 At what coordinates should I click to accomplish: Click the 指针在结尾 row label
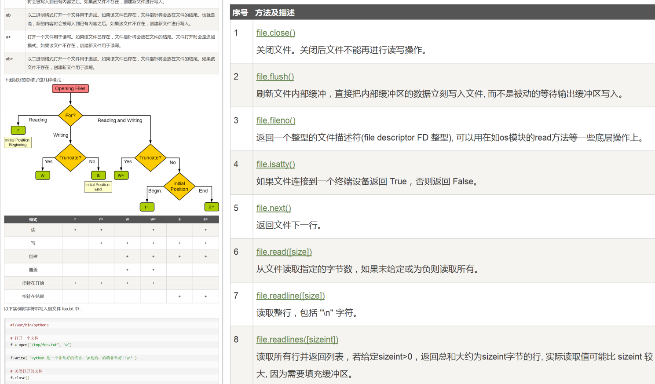coord(33,296)
